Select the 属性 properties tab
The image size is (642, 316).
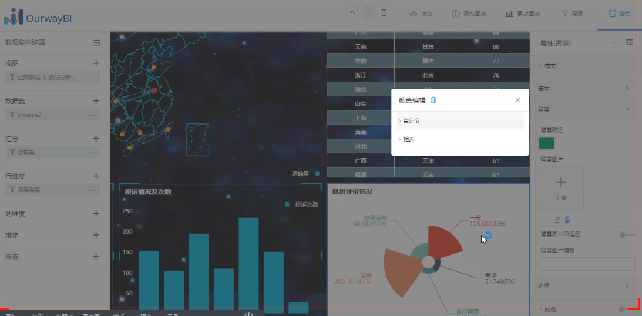click(x=620, y=14)
